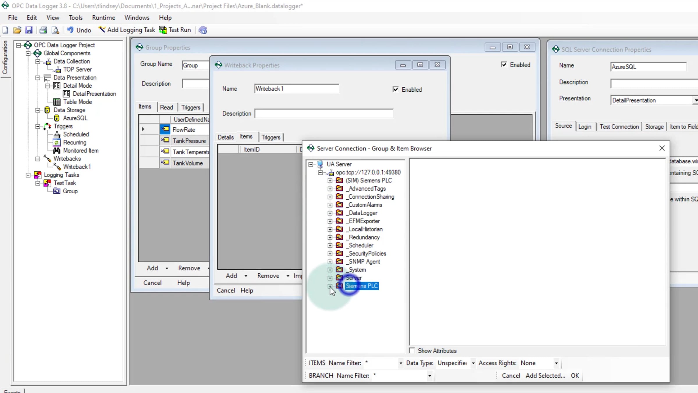Expand the Siemens PLC folder node
Screen dimensions: 698x393
click(x=330, y=286)
